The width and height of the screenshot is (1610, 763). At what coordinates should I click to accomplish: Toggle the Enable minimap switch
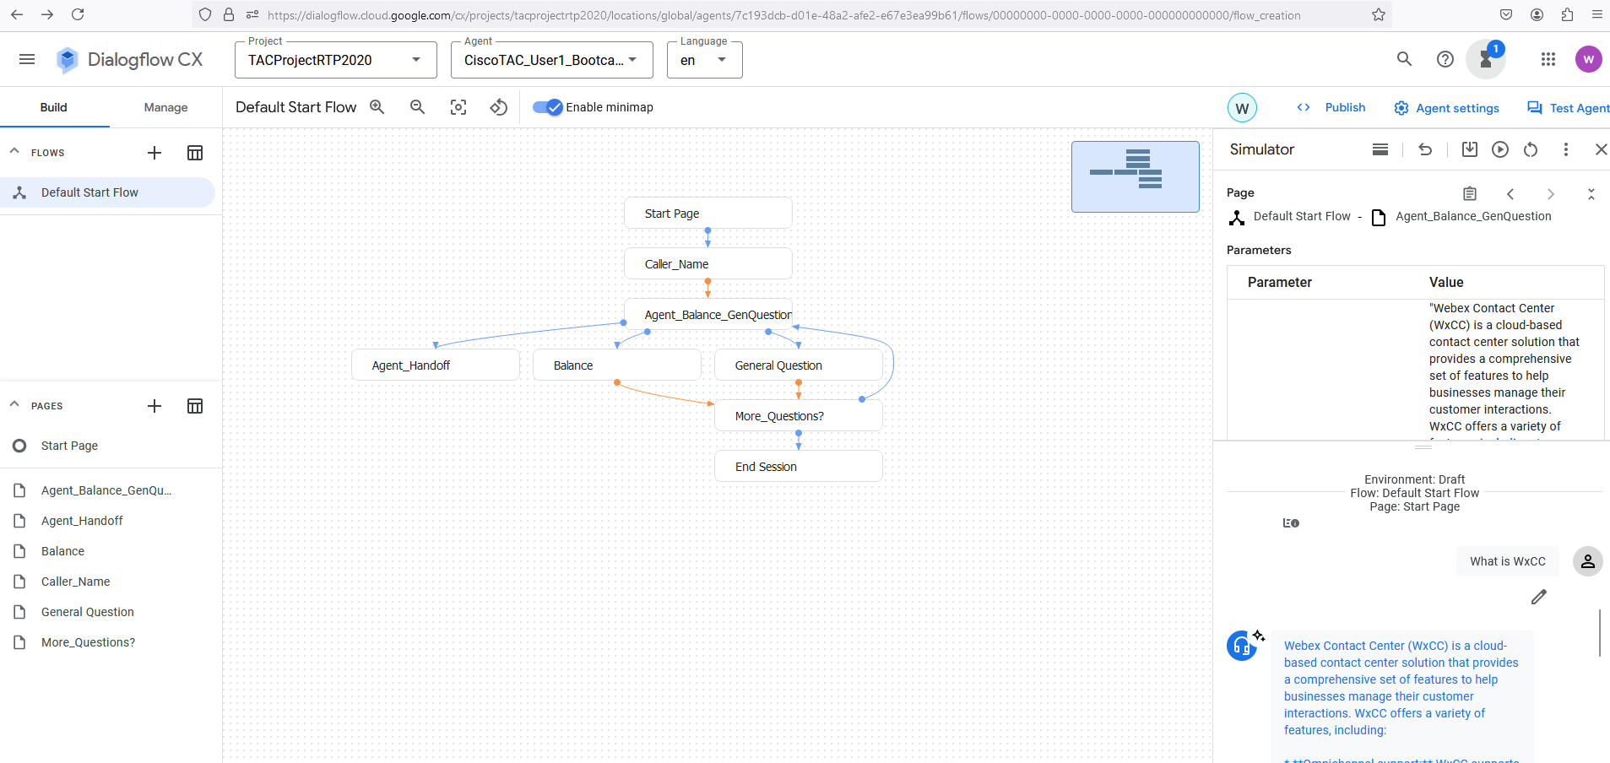[x=549, y=107]
